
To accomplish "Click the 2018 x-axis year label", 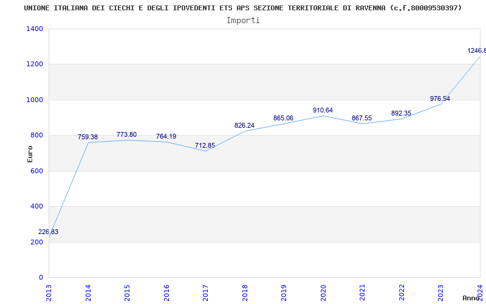I will (x=245, y=293).
